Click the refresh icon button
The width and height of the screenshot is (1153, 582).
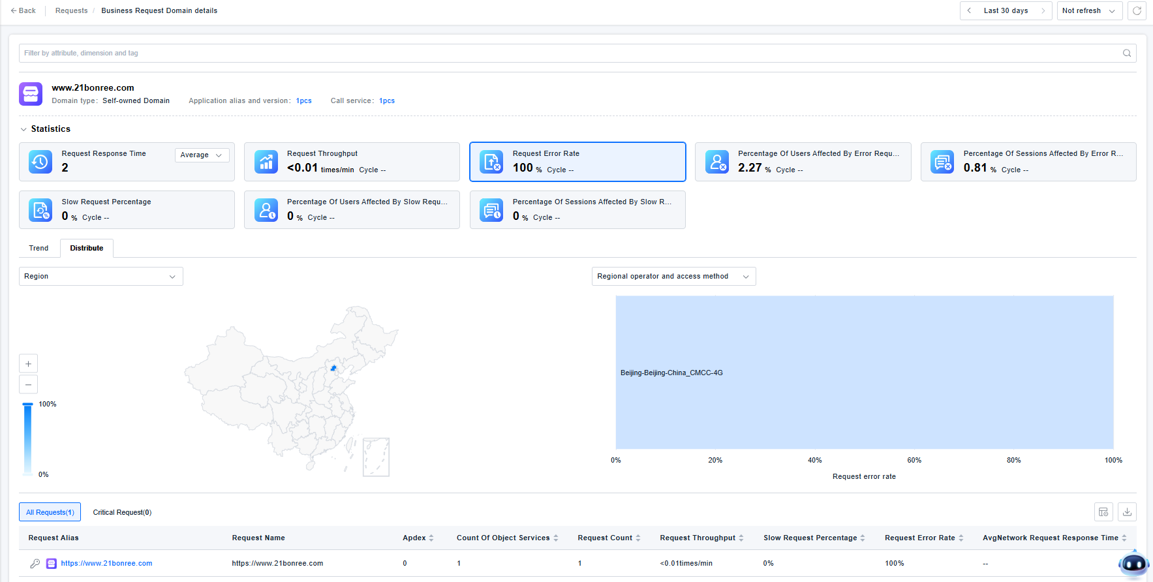tap(1137, 11)
